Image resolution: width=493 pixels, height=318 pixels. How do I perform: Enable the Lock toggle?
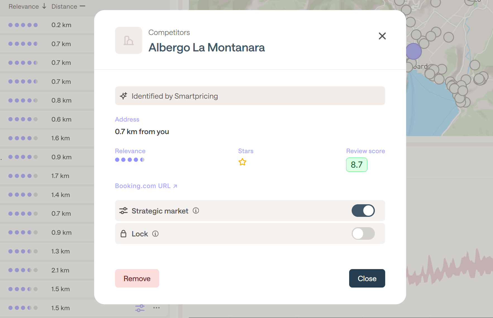(363, 234)
